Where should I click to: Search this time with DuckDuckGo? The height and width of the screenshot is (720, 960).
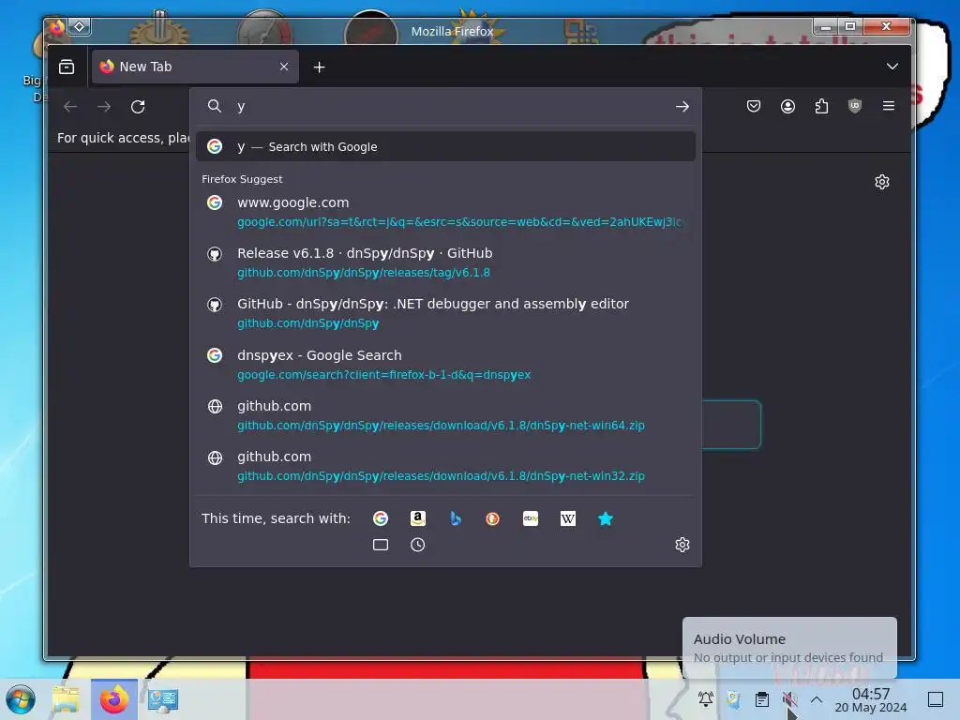pos(493,518)
